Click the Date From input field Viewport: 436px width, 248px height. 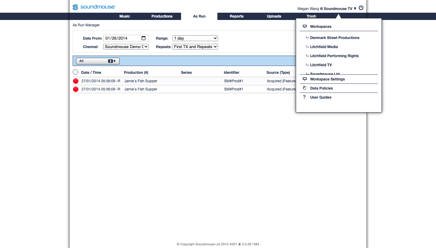126,38
